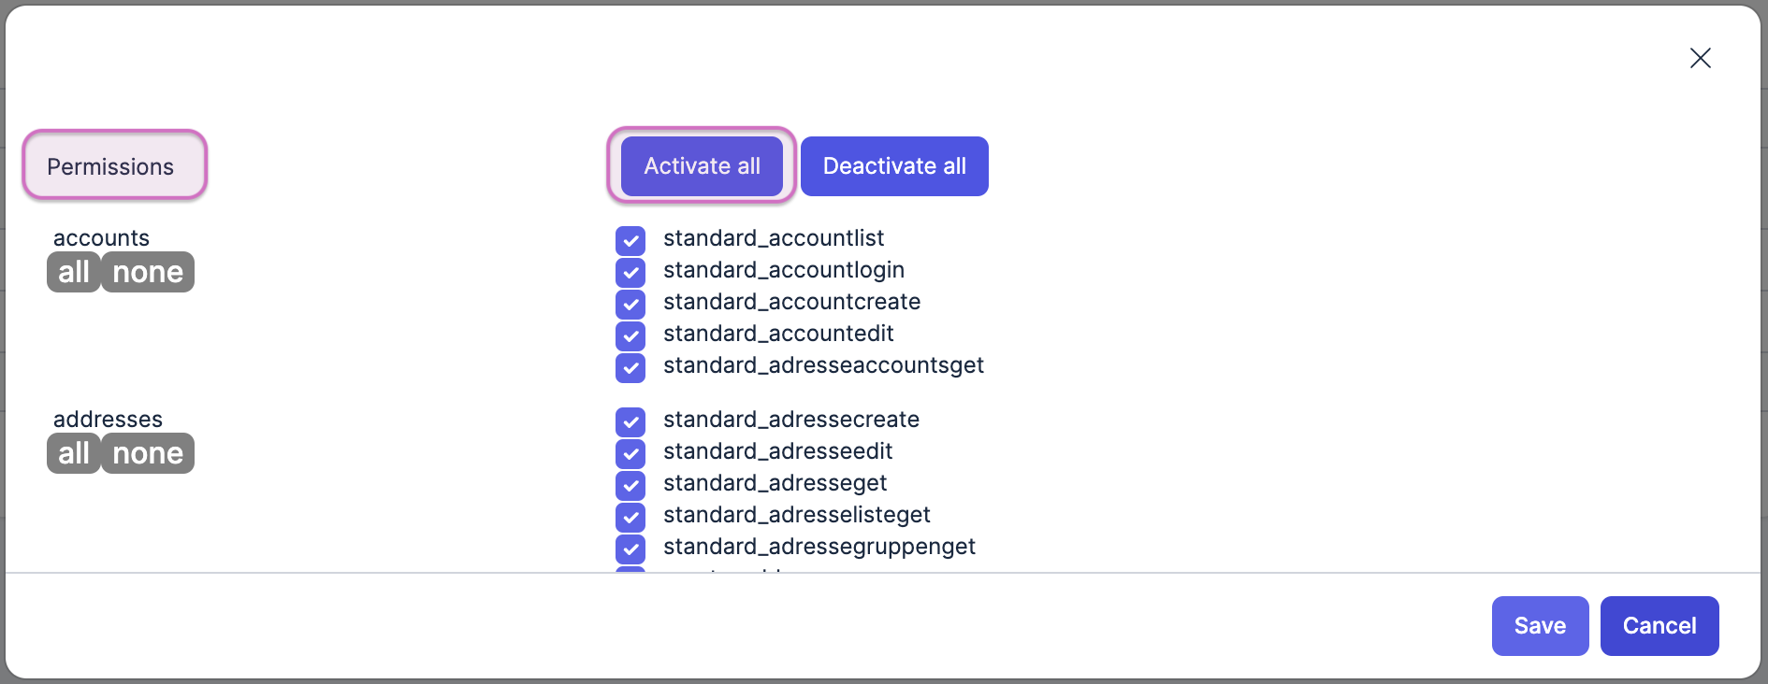Uncheck standard_accountlist checkbox

[630, 240]
